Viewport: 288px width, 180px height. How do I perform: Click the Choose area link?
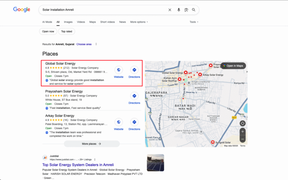[84, 44]
